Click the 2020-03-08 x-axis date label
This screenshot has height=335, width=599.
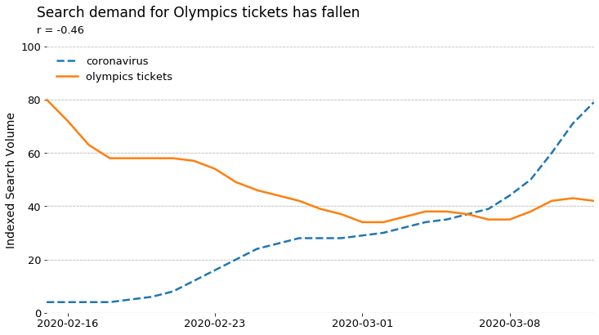pos(510,324)
